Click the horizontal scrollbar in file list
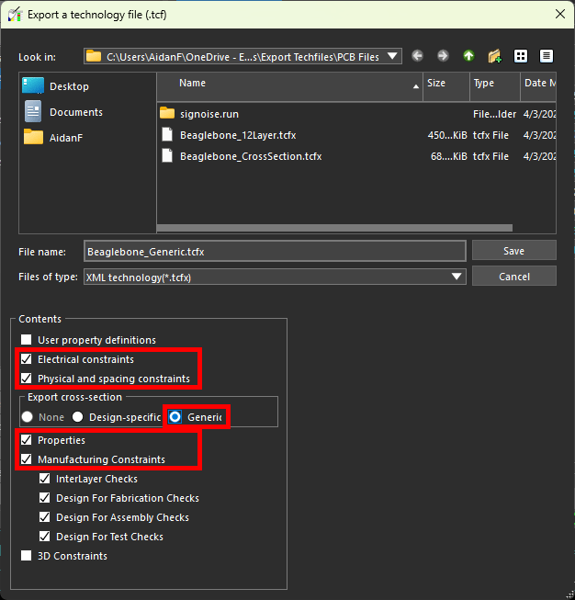Viewport: 575px width, 600px height. (334, 228)
